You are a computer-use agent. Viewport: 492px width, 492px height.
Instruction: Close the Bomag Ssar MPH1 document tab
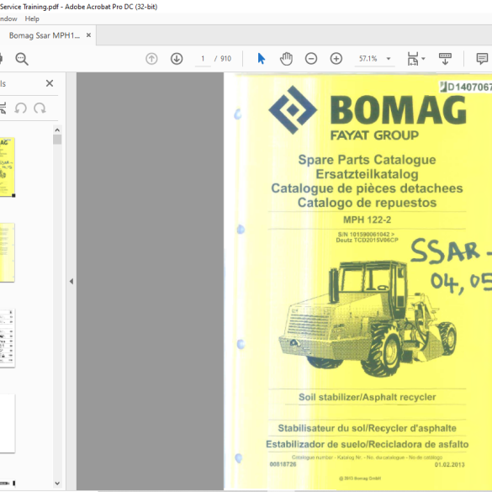[x=89, y=35]
